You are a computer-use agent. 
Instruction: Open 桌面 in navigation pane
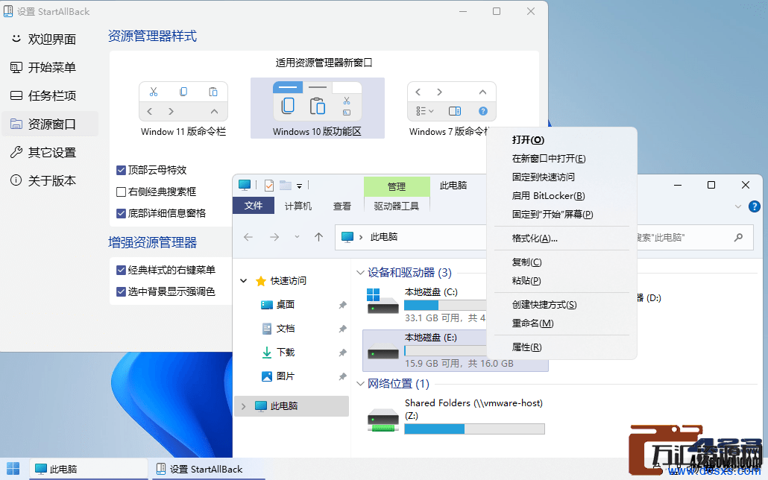tap(286, 305)
